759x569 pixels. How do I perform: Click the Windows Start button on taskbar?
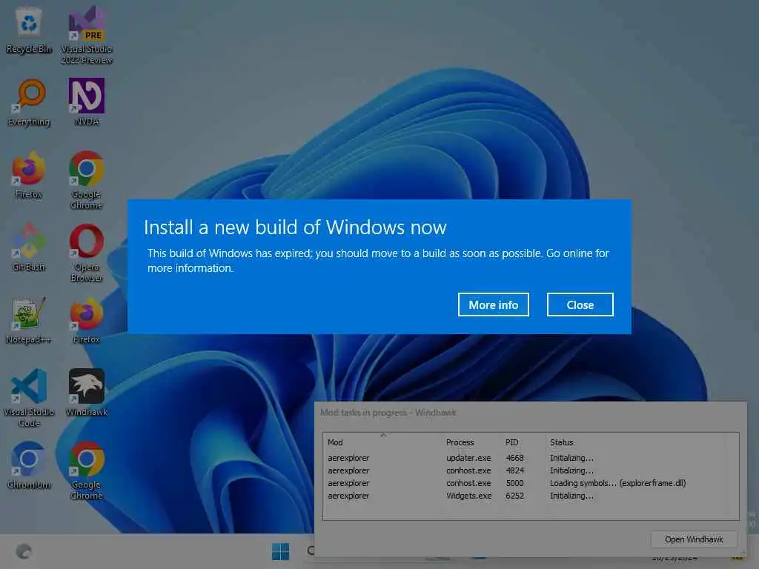tap(280, 551)
